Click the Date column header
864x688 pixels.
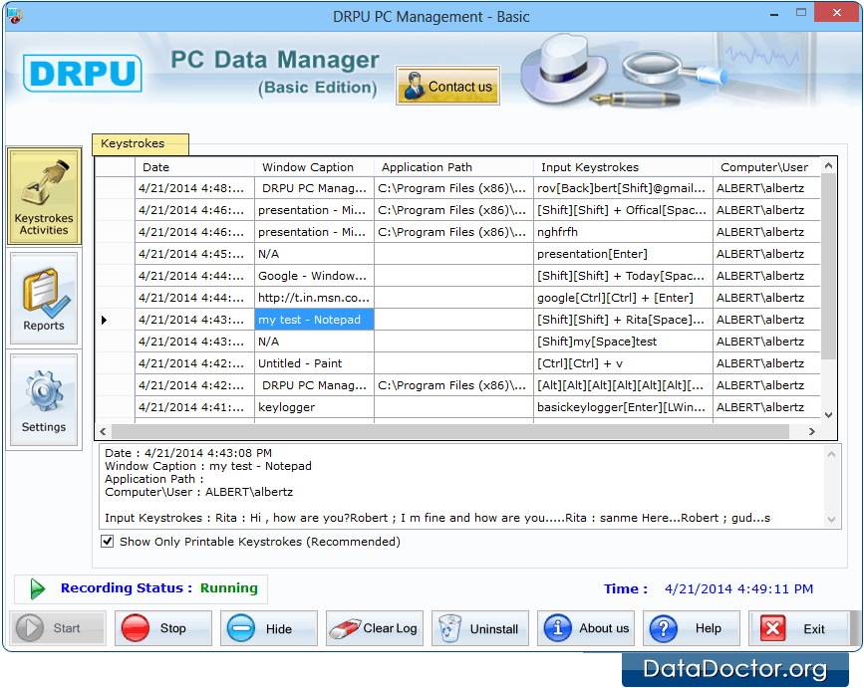point(194,167)
